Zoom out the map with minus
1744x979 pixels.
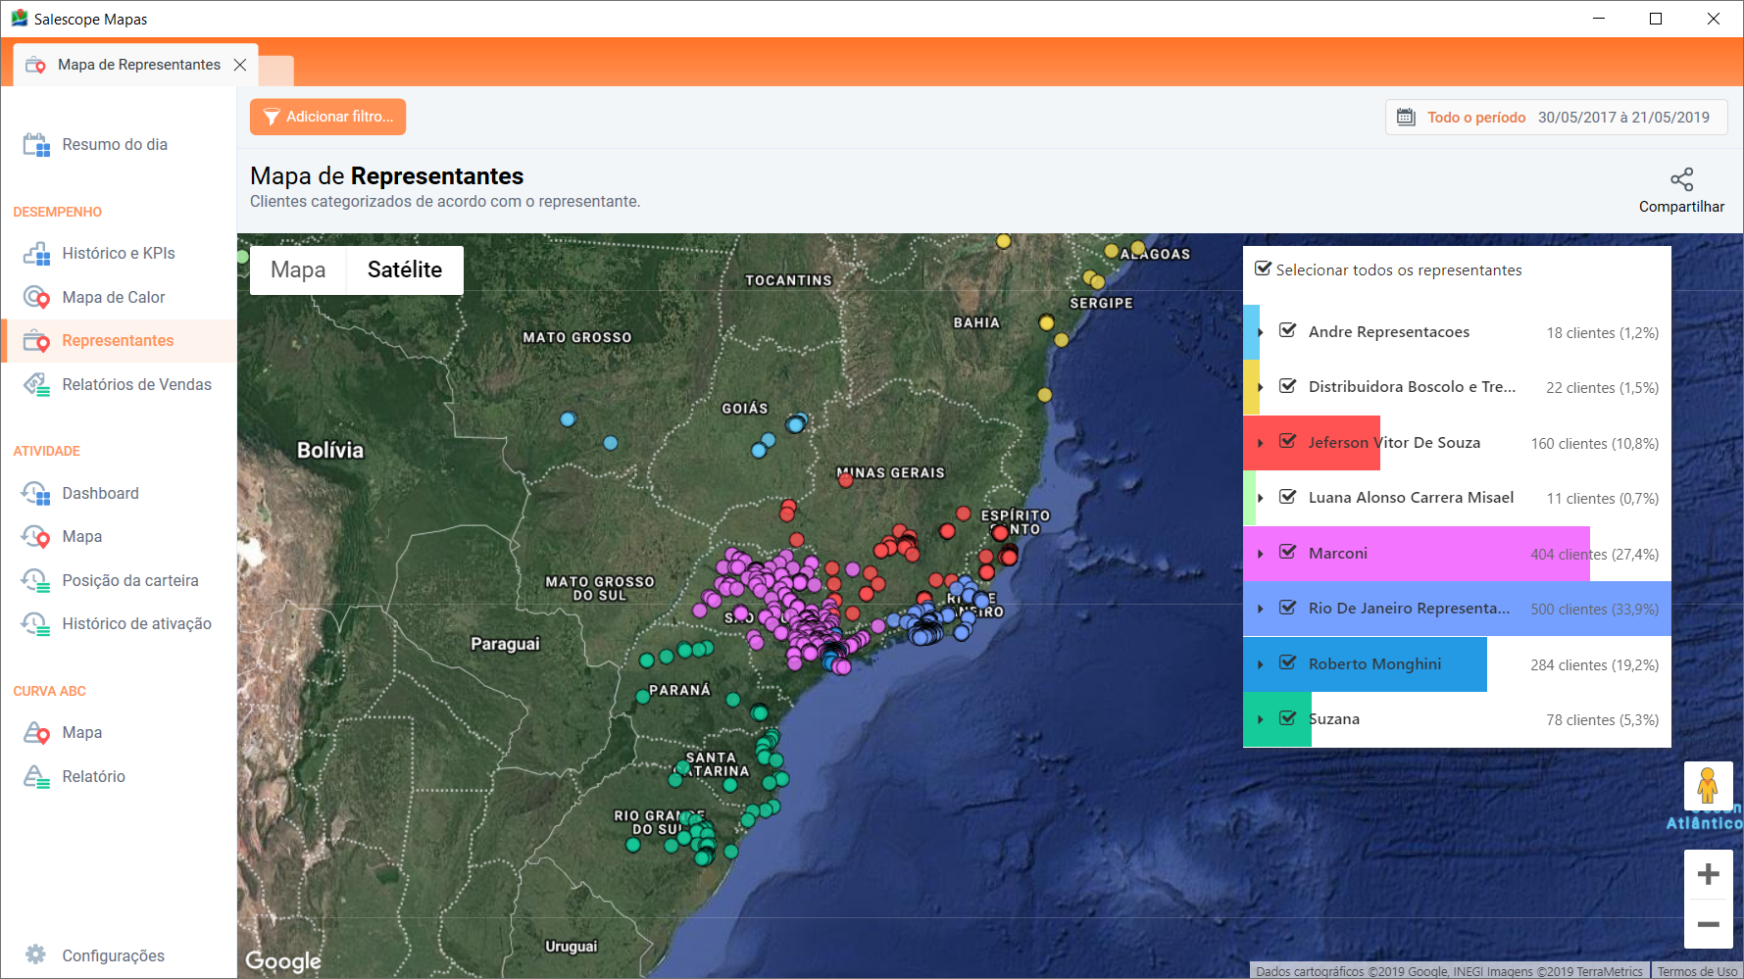click(x=1709, y=924)
